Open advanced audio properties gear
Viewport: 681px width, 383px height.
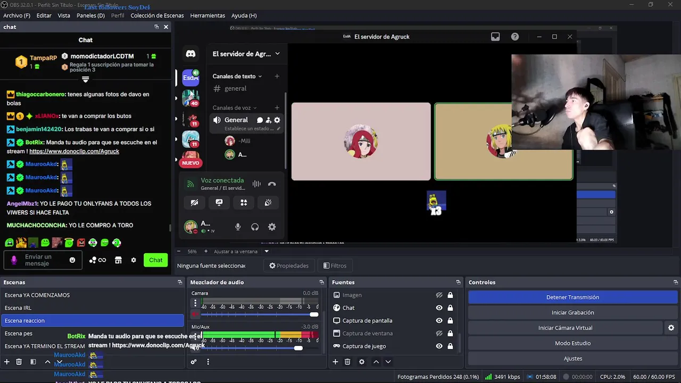(x=194, y=362)
